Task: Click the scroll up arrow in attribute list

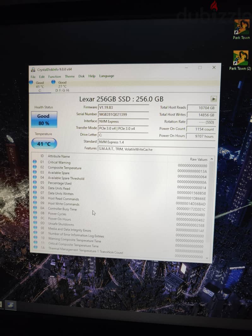Action: coord(212,159)
